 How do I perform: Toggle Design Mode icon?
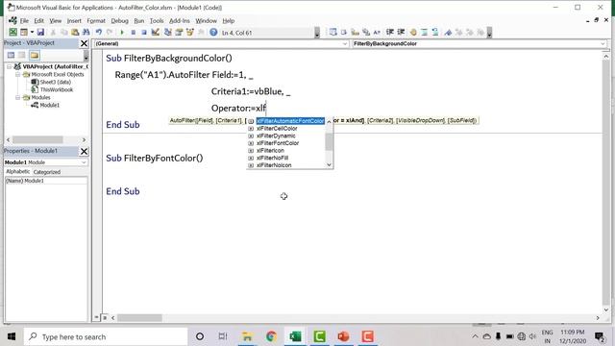tap(156, 33)
